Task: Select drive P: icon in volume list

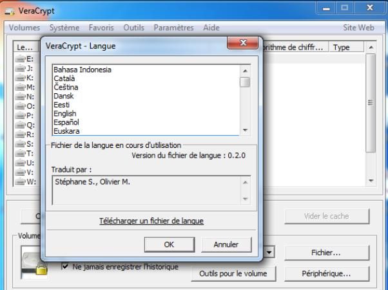Action: 20,116
